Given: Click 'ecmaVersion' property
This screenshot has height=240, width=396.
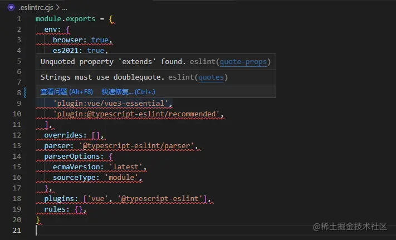Looking at the screenshot, I should point(76,167).
